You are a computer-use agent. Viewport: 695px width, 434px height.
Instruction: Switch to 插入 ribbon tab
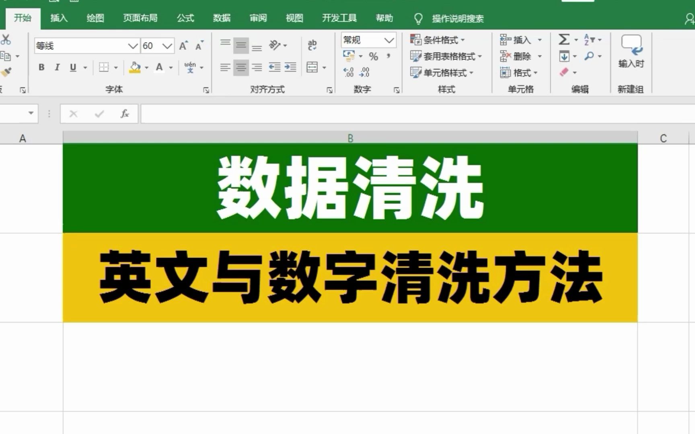[x=59, y=18]
